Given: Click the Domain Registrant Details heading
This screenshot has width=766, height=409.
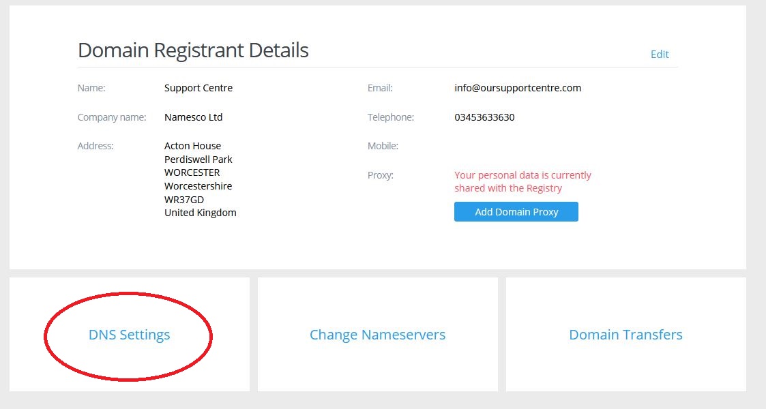Looking at the screenshot, I should click(x=193, y=50).
